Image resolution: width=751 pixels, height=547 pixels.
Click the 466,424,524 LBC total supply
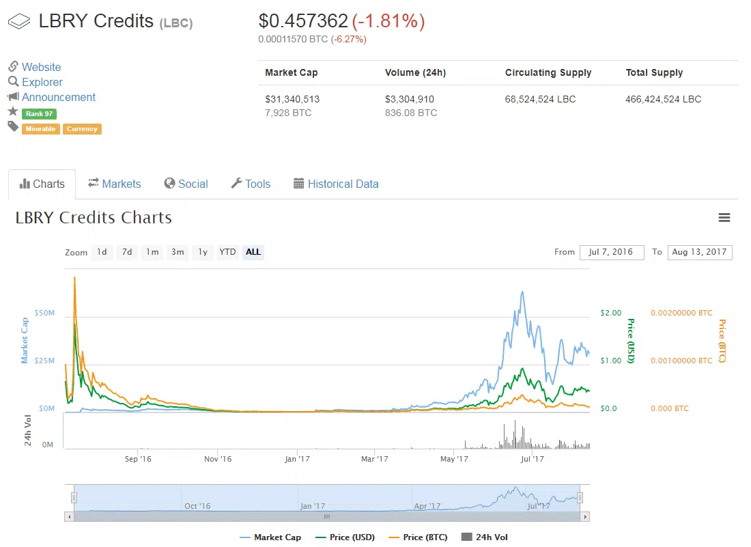(664, 99)
